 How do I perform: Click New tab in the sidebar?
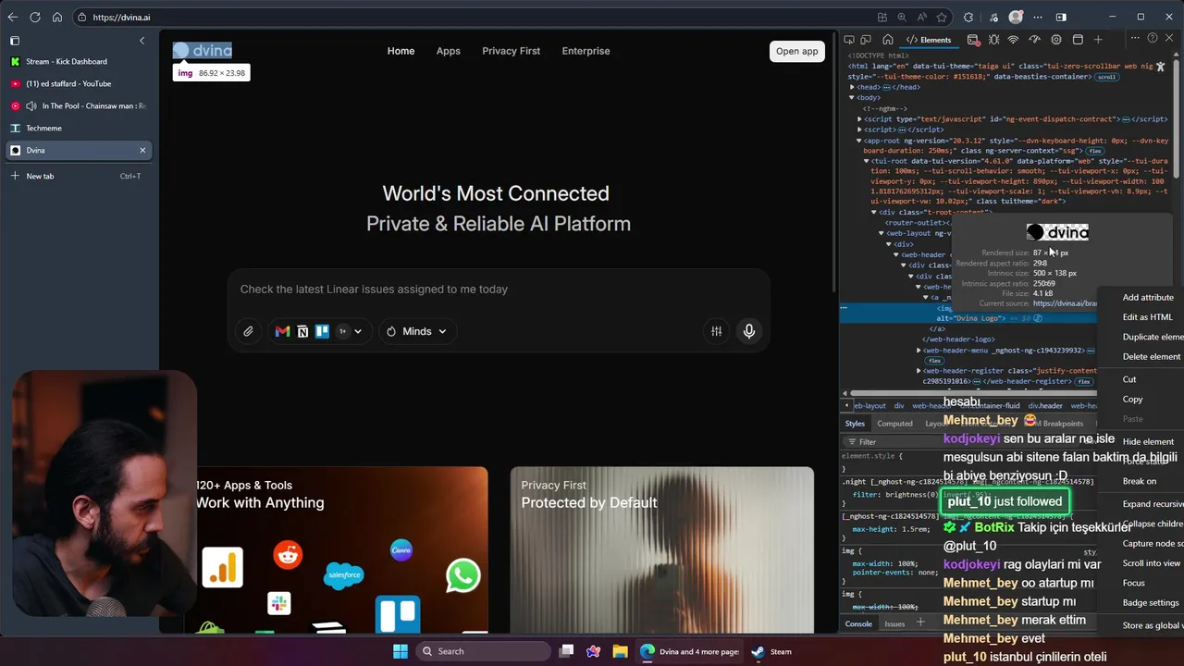coord(79,176)
